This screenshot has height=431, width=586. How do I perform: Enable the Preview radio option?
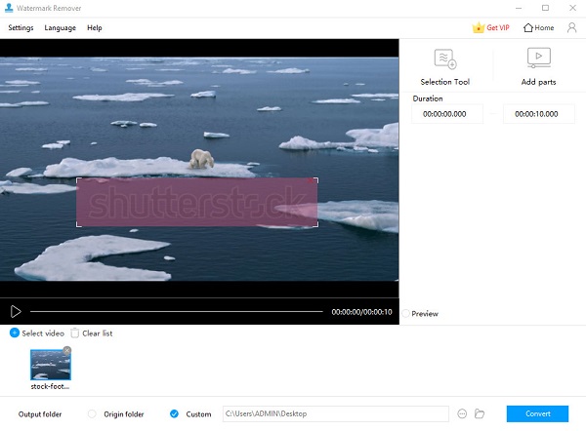coord(406,313)
